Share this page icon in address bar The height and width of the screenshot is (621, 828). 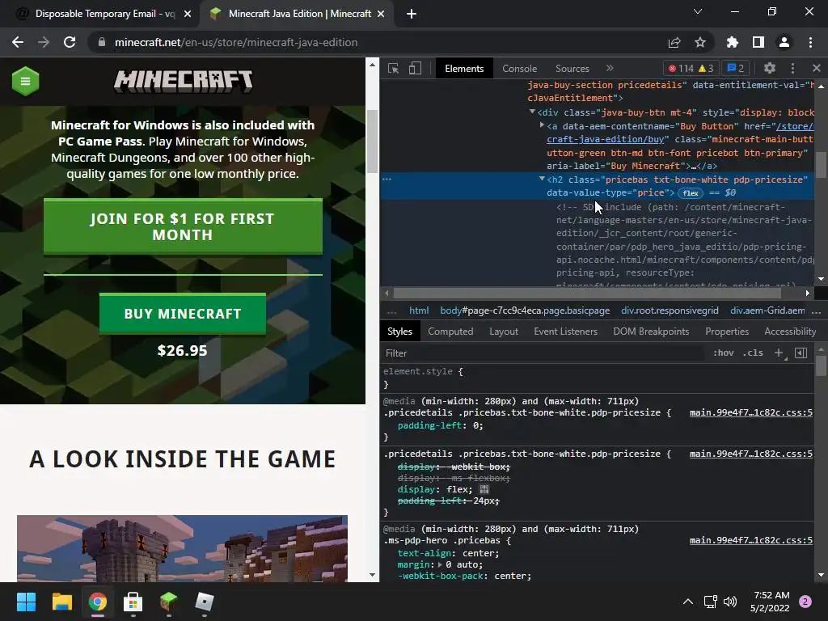coord(674,42)
